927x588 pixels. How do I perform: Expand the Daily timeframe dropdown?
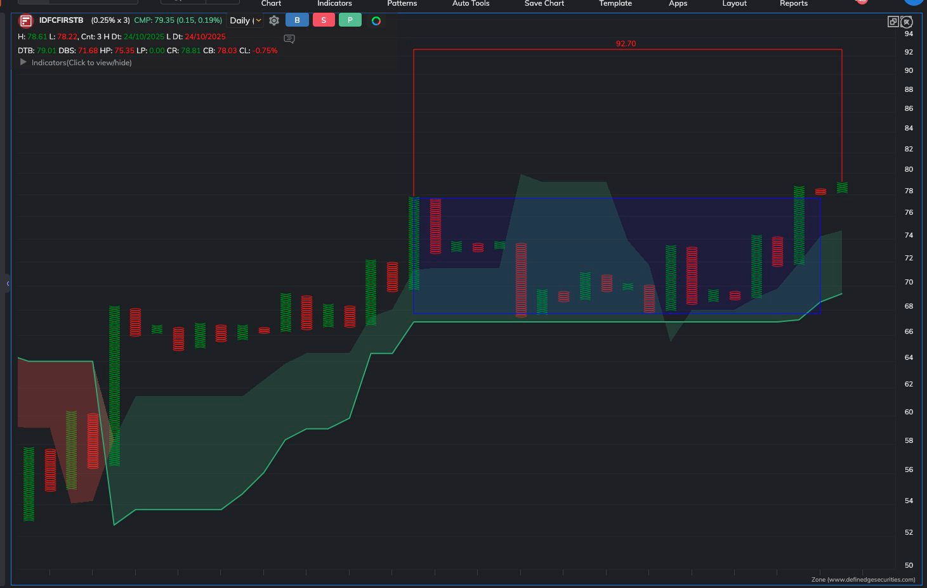246,21
